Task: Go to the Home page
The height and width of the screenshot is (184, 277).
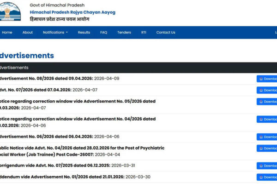Action: 7,32
